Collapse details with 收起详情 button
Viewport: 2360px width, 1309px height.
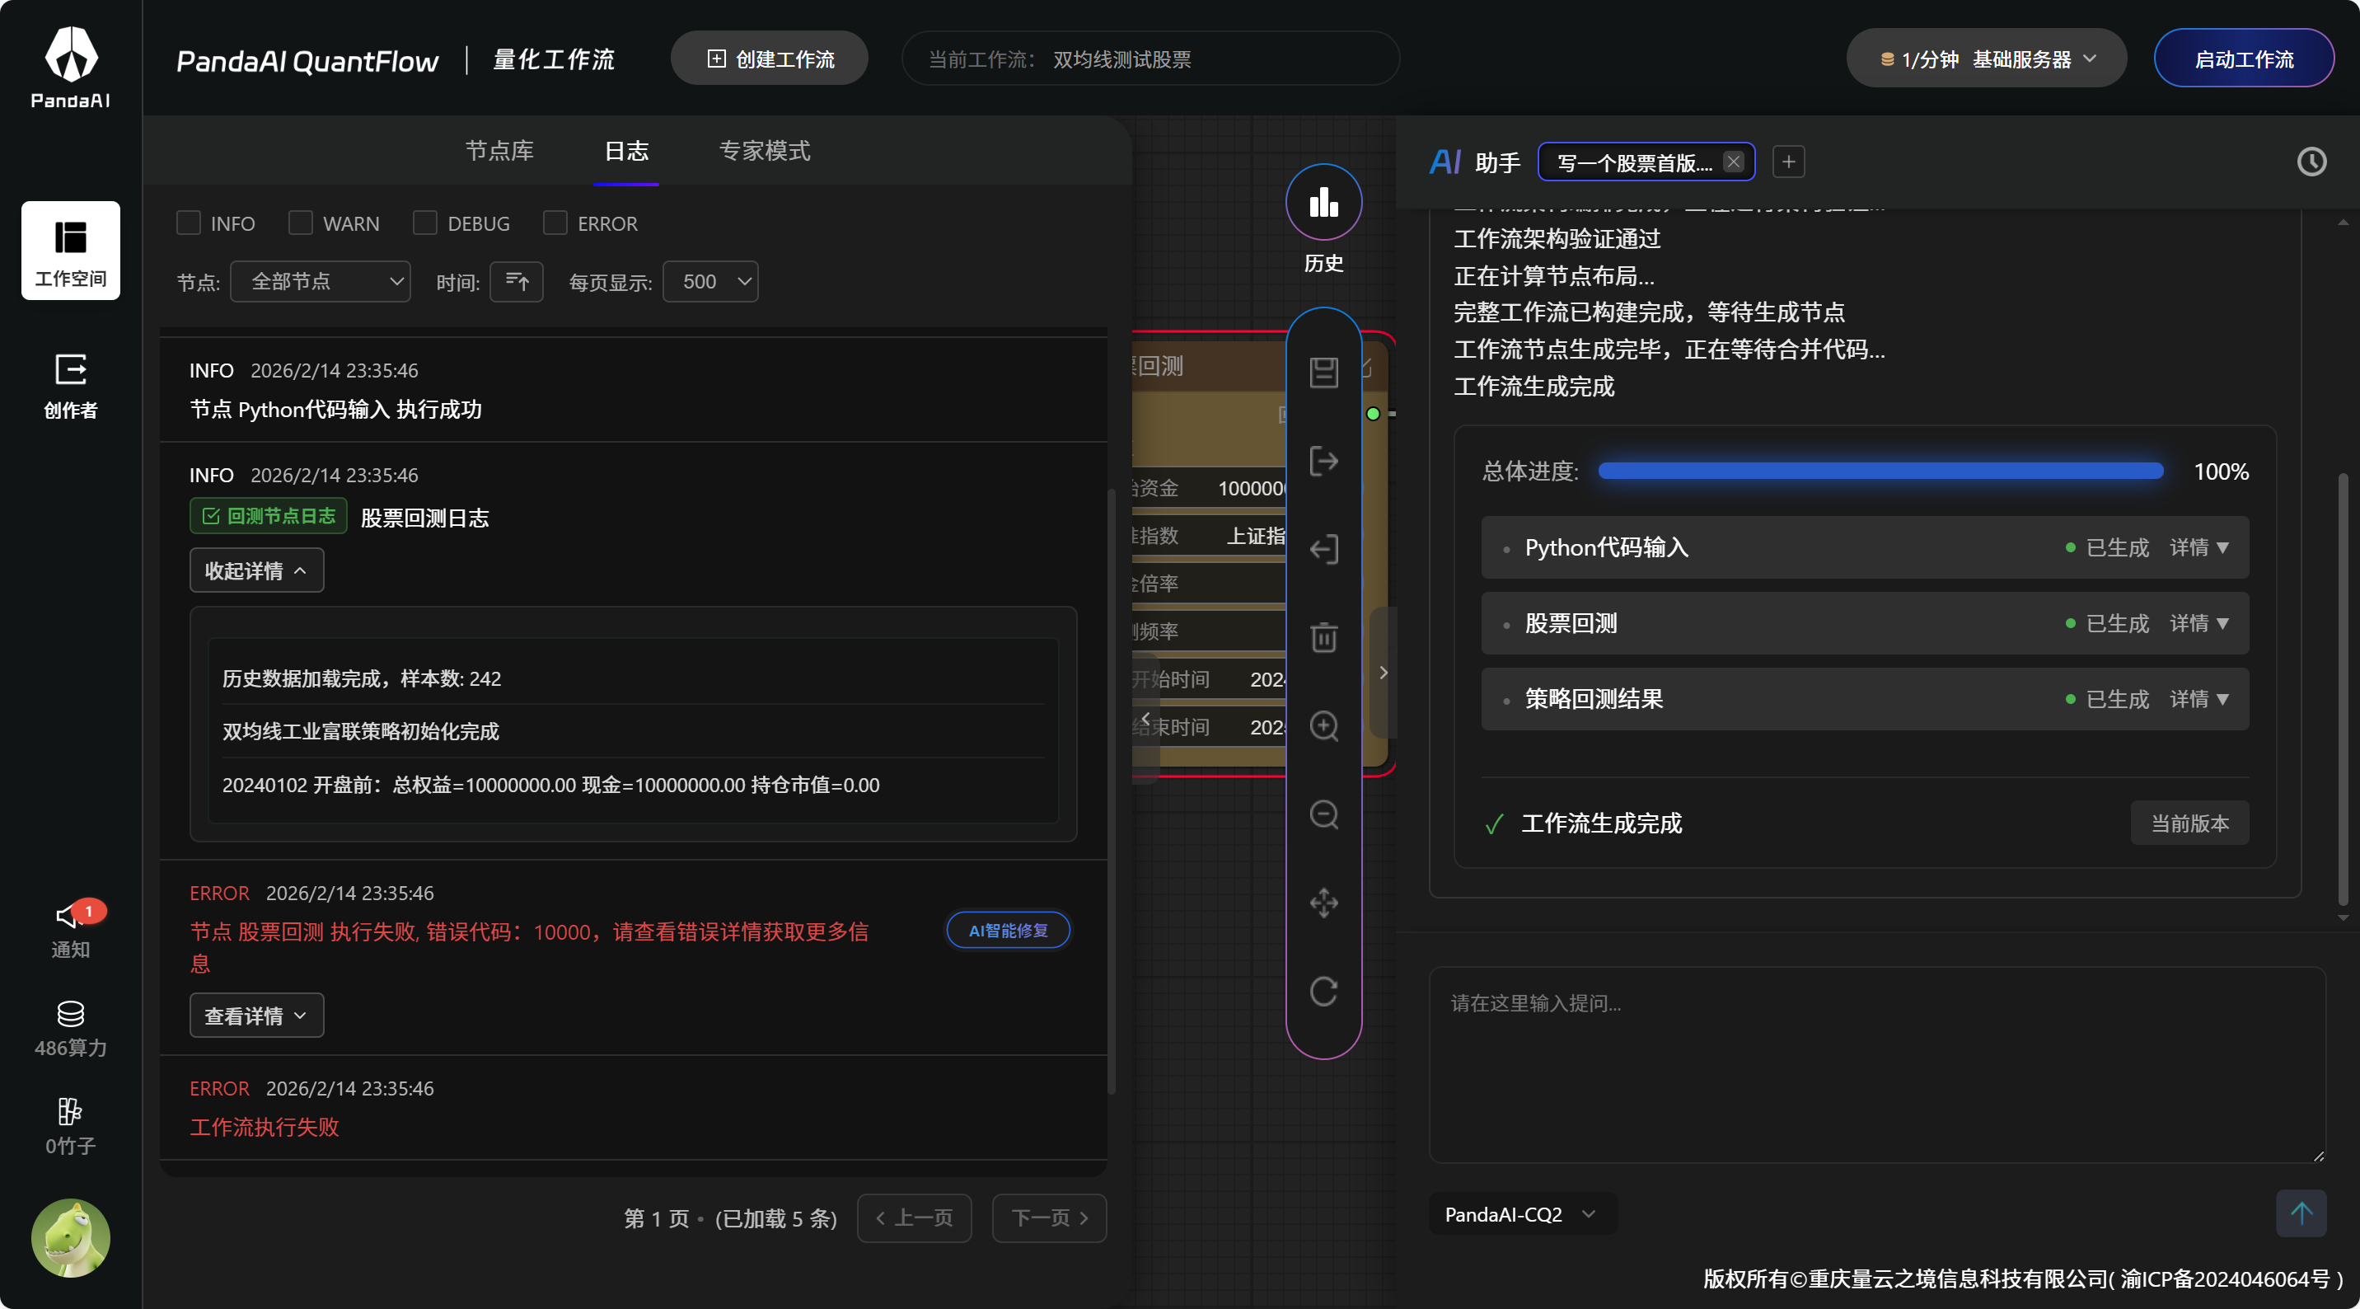tap(256, 570)
